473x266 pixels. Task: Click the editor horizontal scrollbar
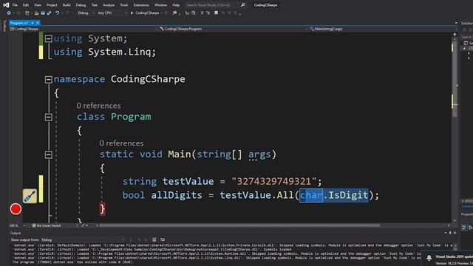(239, 225)
